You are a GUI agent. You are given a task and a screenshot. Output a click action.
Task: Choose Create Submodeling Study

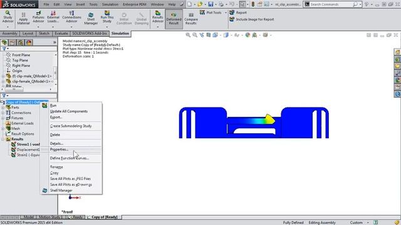(71, 126)
